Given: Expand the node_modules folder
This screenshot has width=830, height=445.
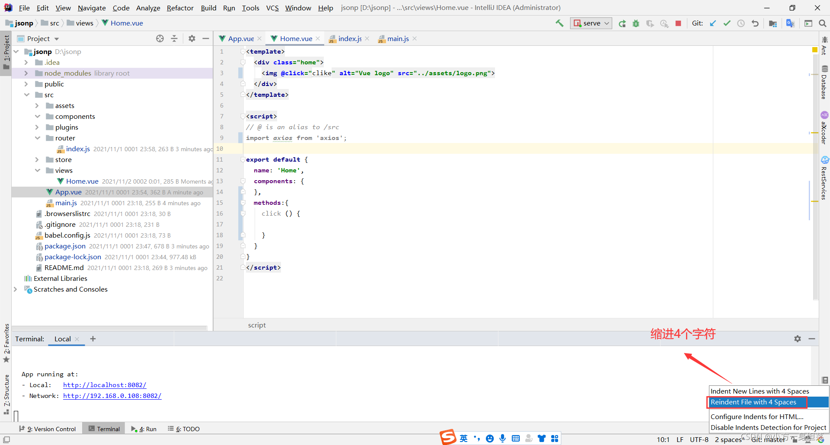Looking at the screenshot, I should (x=26, y=73).
